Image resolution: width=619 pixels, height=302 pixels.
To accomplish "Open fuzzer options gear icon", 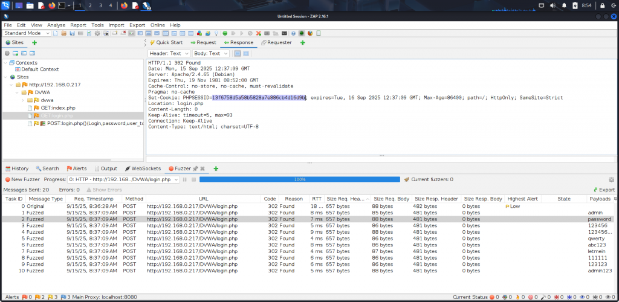I will coord(612,179).
